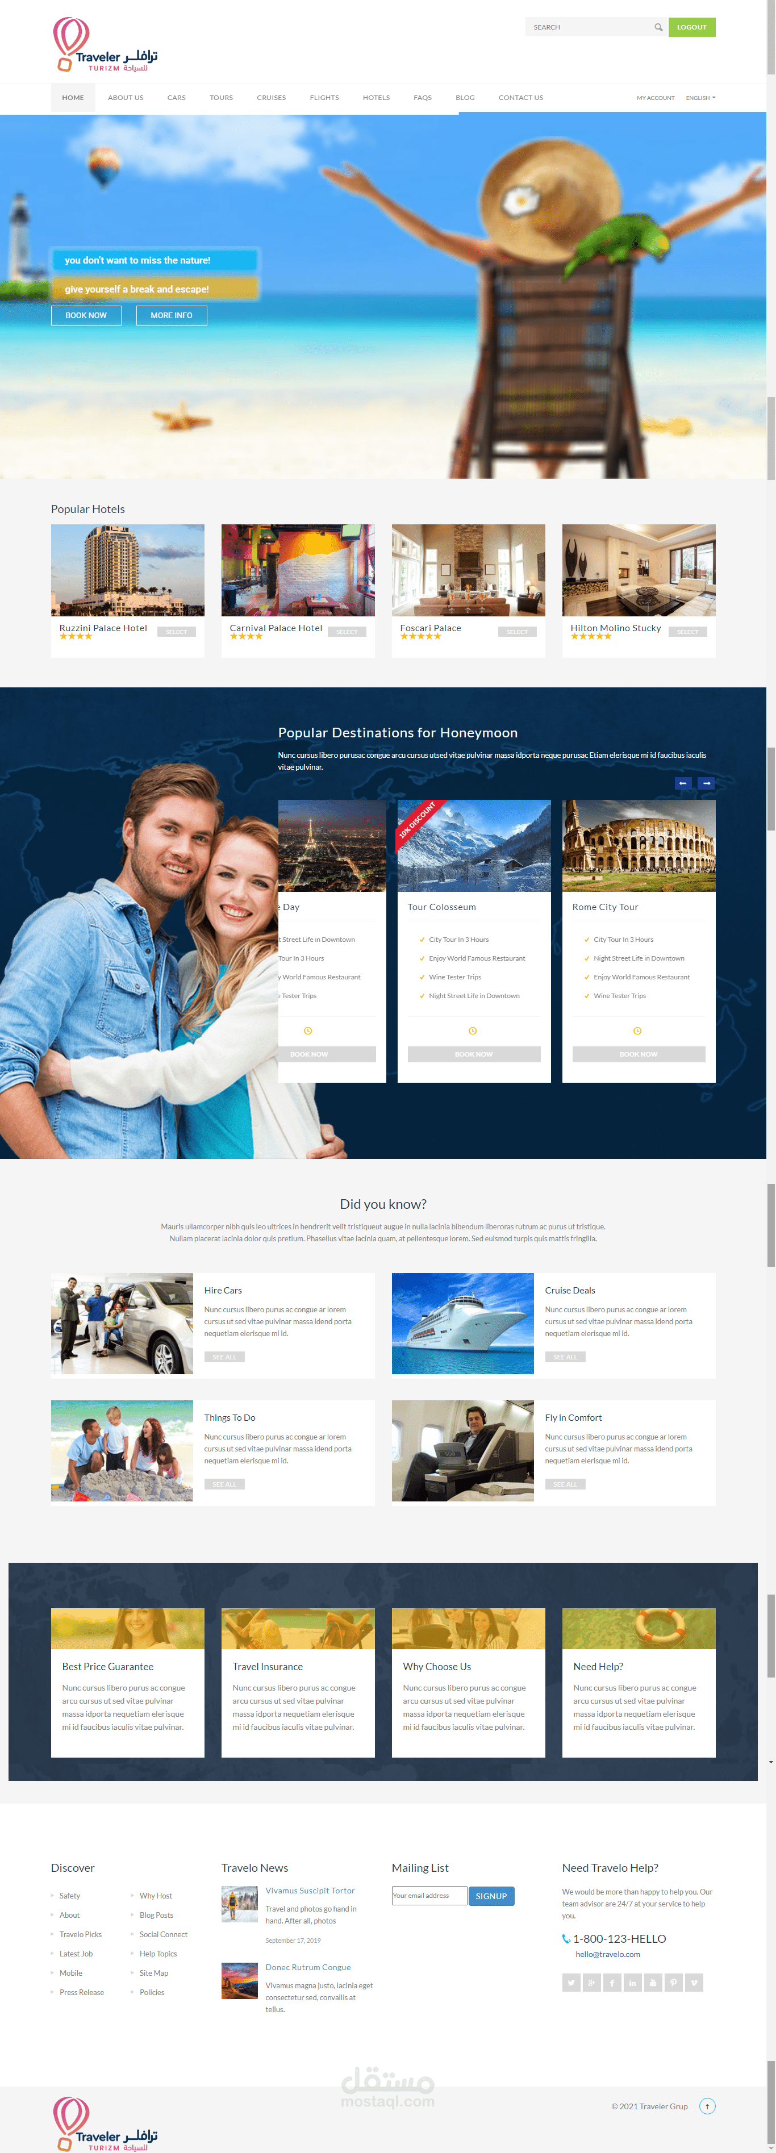Click the clock icon on Tour Colosseum card

click(x=473, y=1030)
